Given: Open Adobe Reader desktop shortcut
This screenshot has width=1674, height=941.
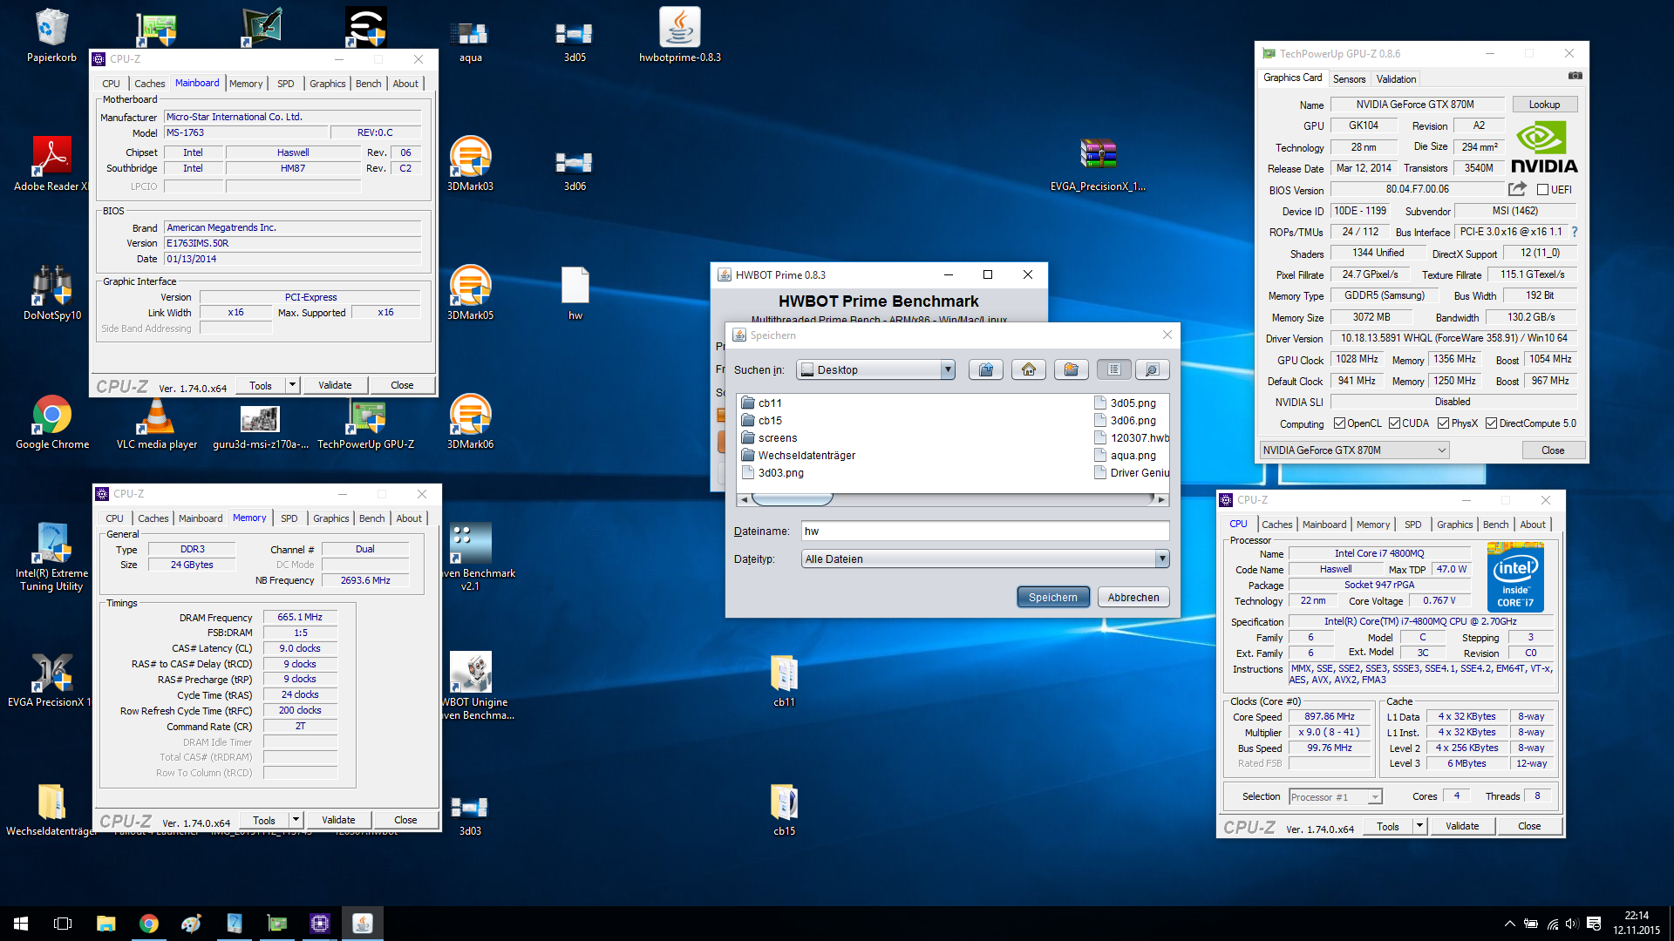Looking at the screenshot, I should [x=51, y=164].
